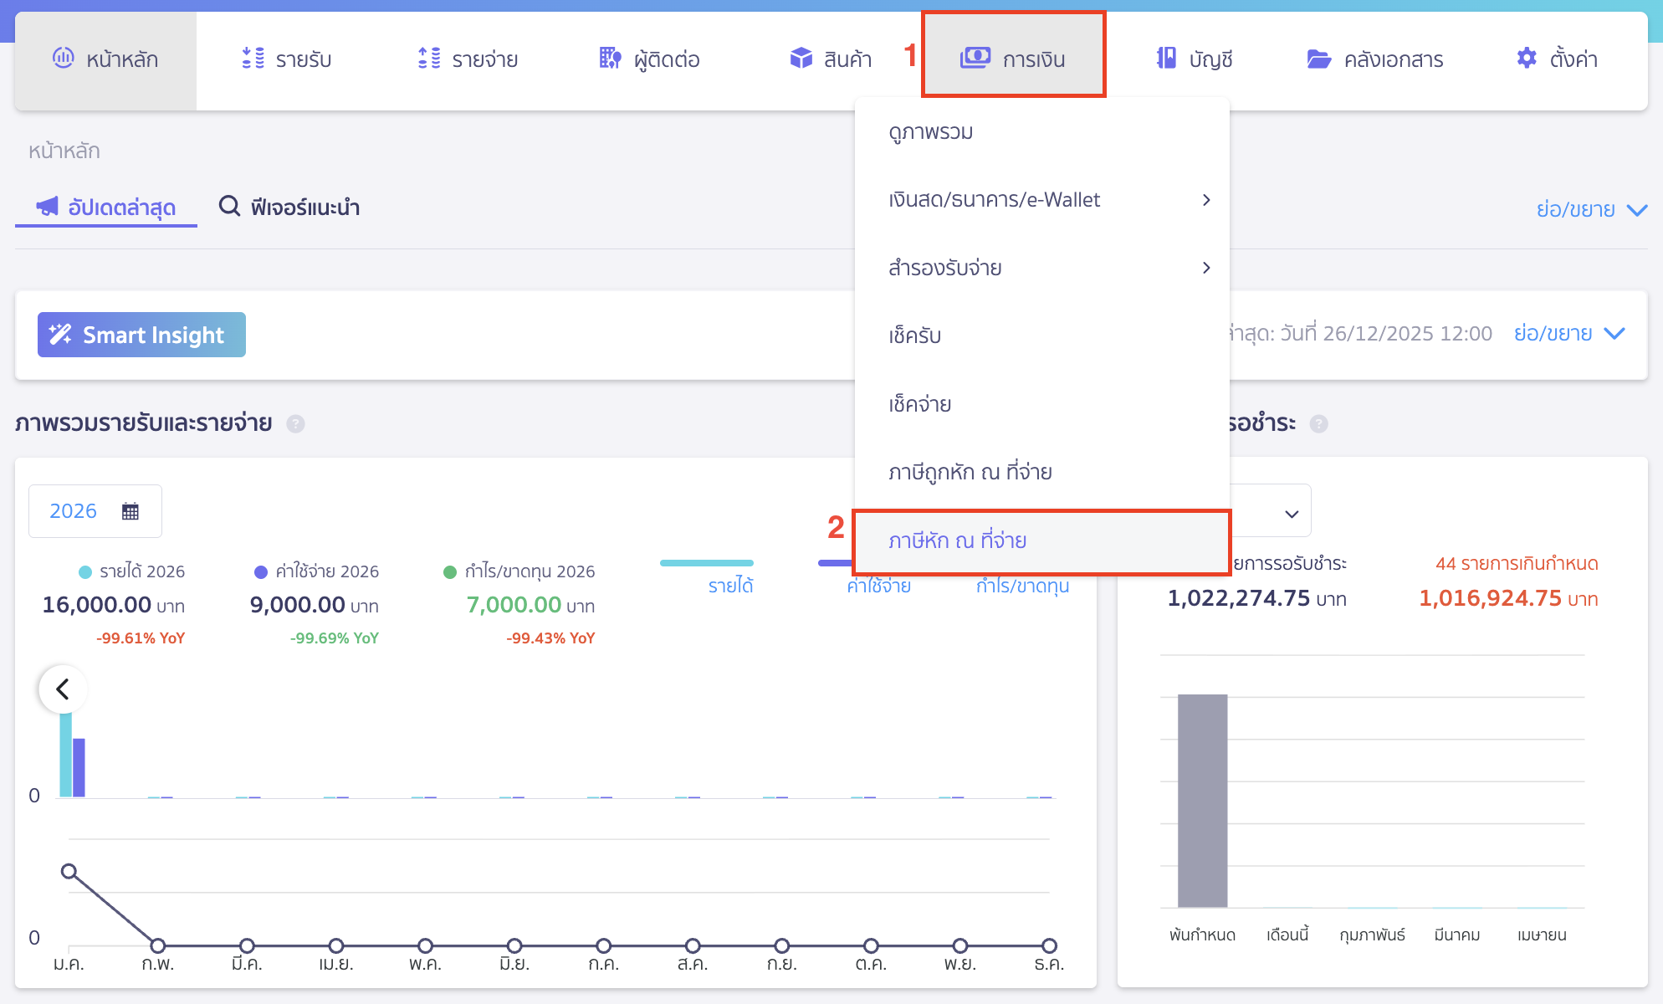
Task: Toggle รายได้ 2026 legend dot
Action: 84,572
